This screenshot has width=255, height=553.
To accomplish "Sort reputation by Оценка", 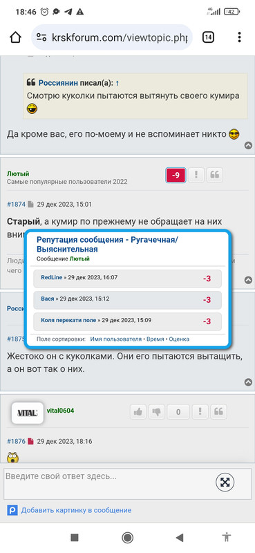I will point(179,339).
